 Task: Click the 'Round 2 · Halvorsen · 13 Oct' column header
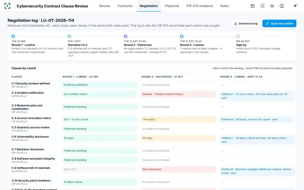pyautogui.click(x=162, y=77)
